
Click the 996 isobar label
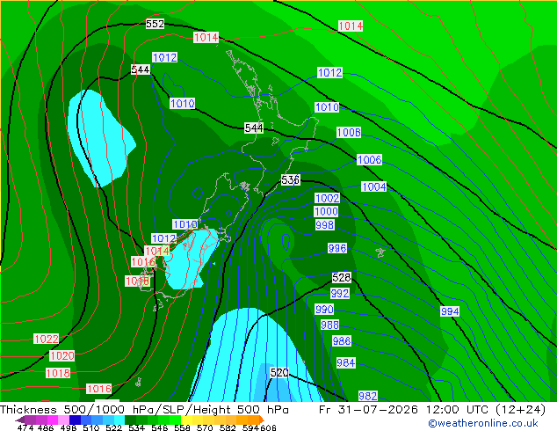[337, 248]
